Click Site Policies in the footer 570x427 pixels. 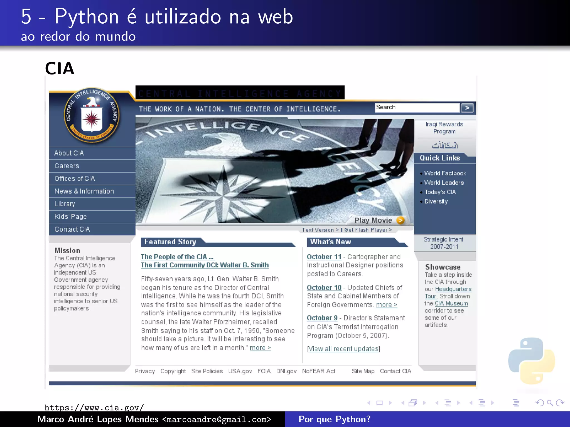[207, 371]
